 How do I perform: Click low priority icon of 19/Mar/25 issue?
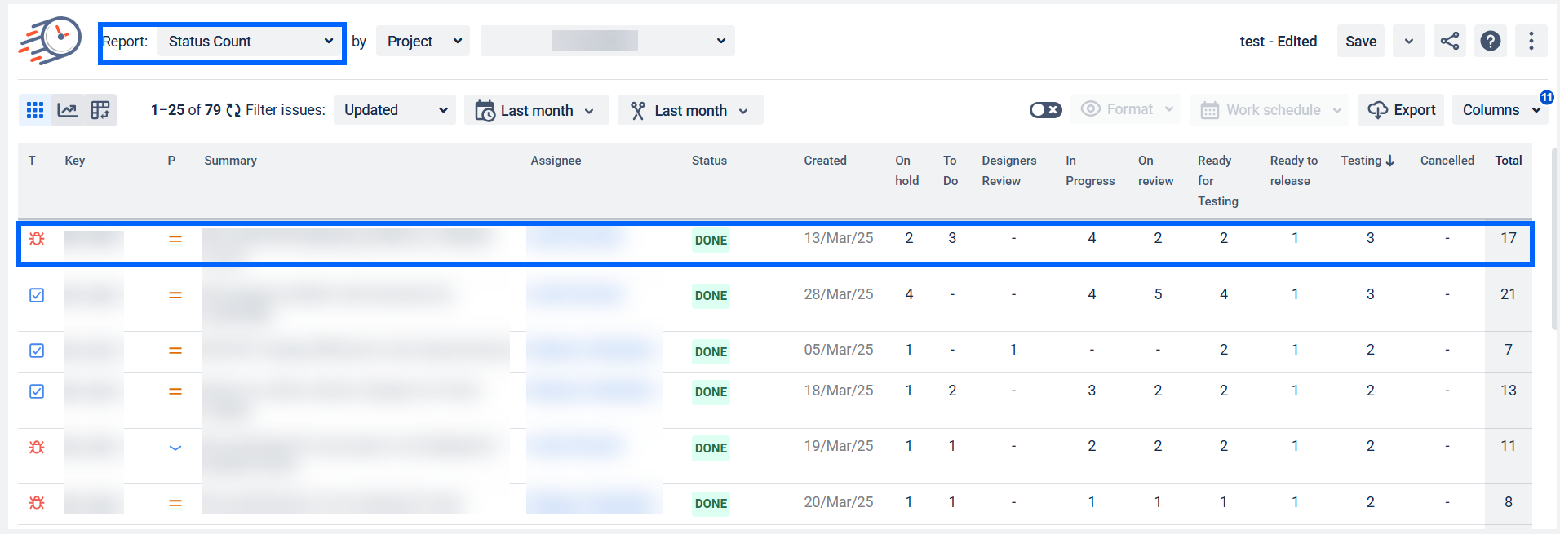click(x=175, y=448)
